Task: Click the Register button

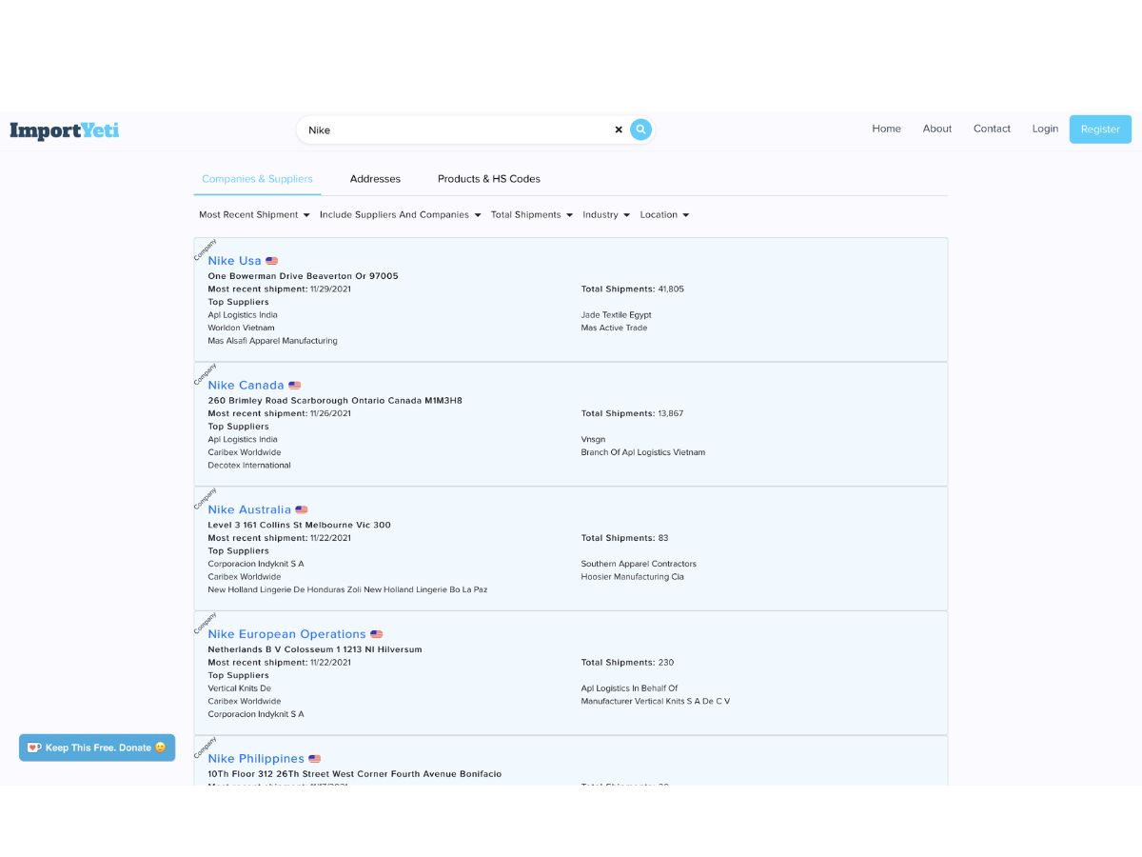Action: [x=1100, y=130]
